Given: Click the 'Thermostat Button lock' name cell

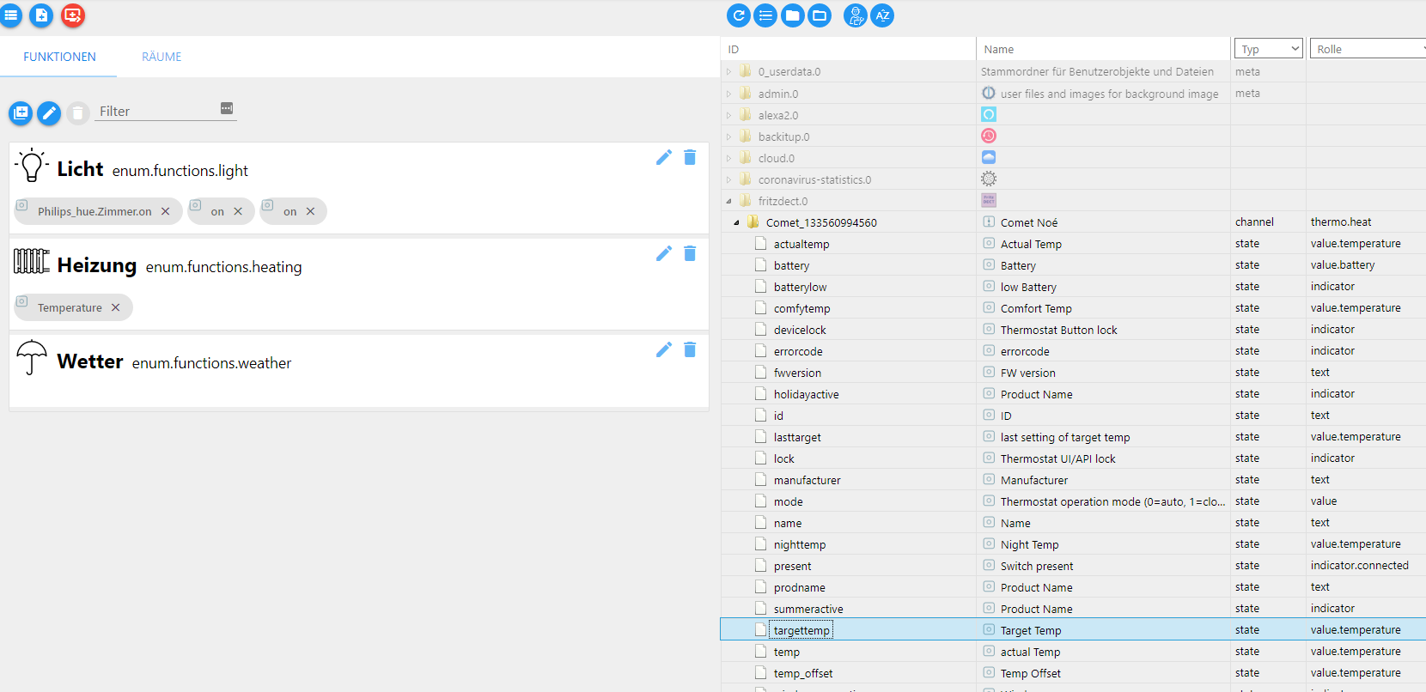Looking at the screenshot, I should [x=1058, y=330].
